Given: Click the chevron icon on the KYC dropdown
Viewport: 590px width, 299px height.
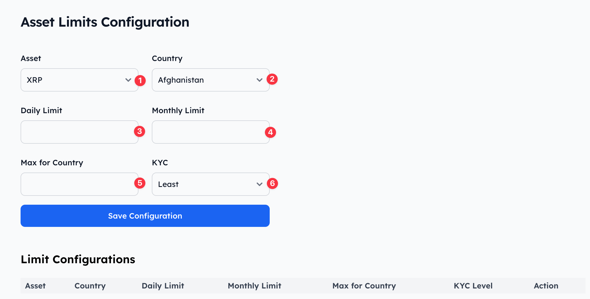Looking at the screenshot, I should (259, 184).
